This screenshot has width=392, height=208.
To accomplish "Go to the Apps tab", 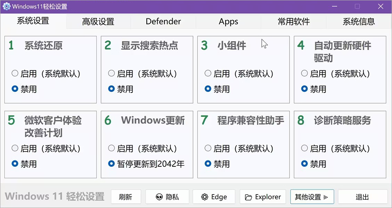I will coord(228,22).
